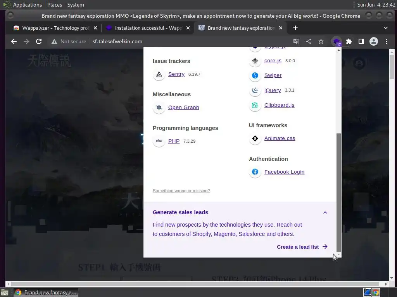Open the Swiper link
Screen dimensions: 397x297
273,75
